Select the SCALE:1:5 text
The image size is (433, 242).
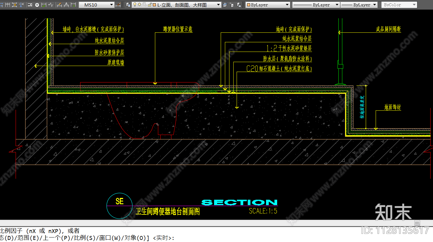[263, 211]
